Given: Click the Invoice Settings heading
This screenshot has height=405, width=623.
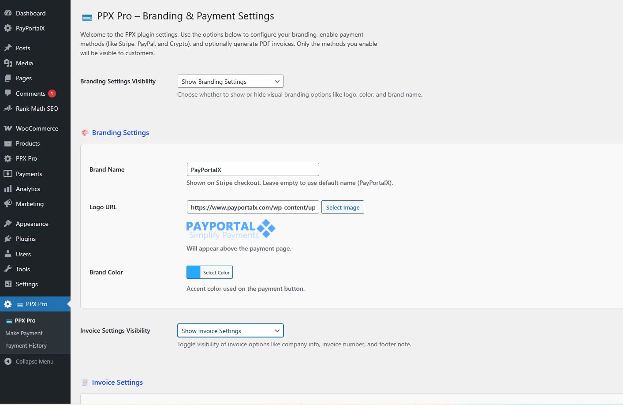Looking at the screenshot, I should click(117, 382).
